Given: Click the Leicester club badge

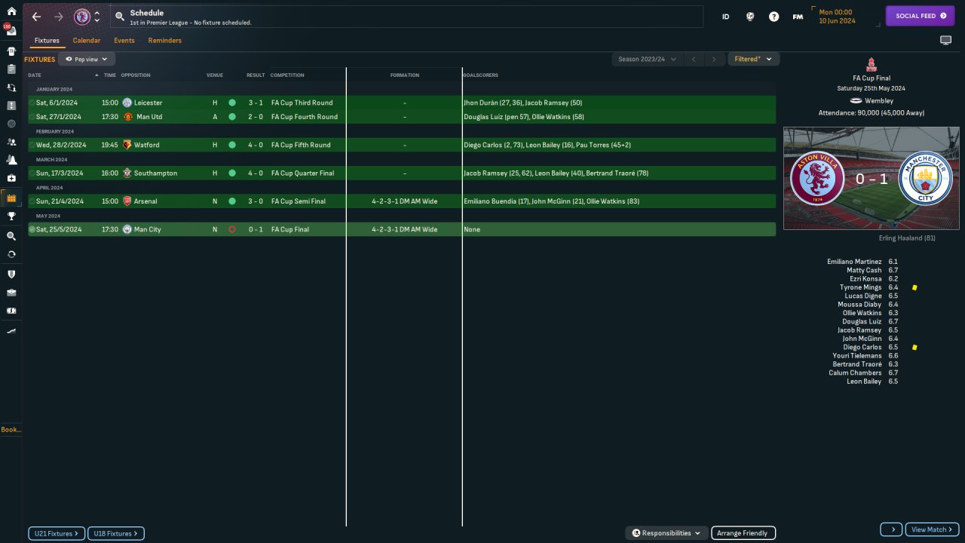Looking at the screenshot, I should 127,103.
